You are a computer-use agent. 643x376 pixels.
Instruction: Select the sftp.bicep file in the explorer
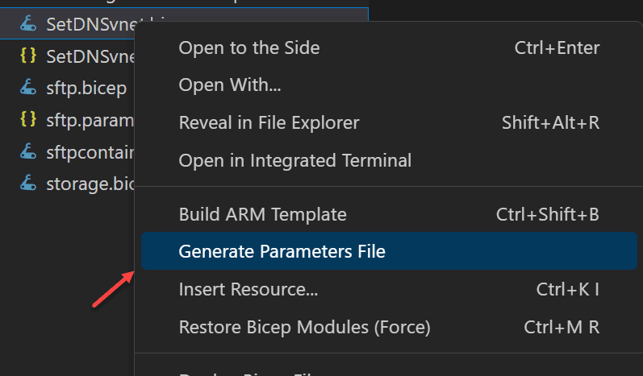click(x=86, y=88)
